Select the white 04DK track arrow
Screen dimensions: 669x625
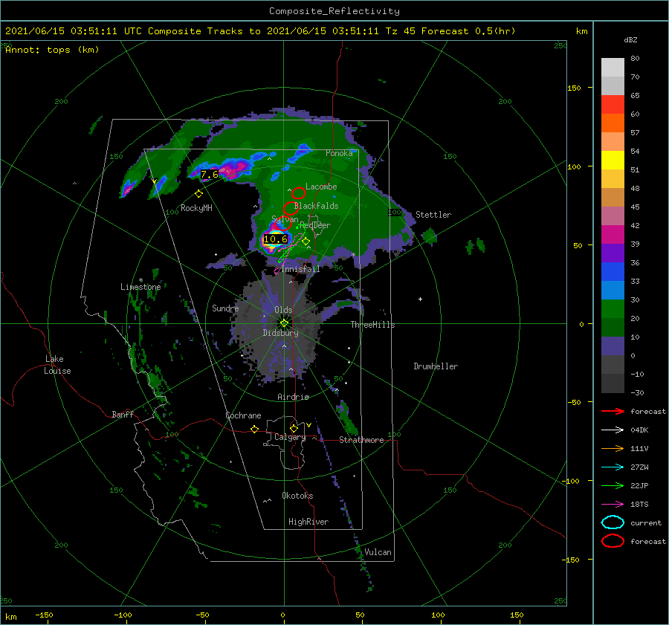point(613,430)
